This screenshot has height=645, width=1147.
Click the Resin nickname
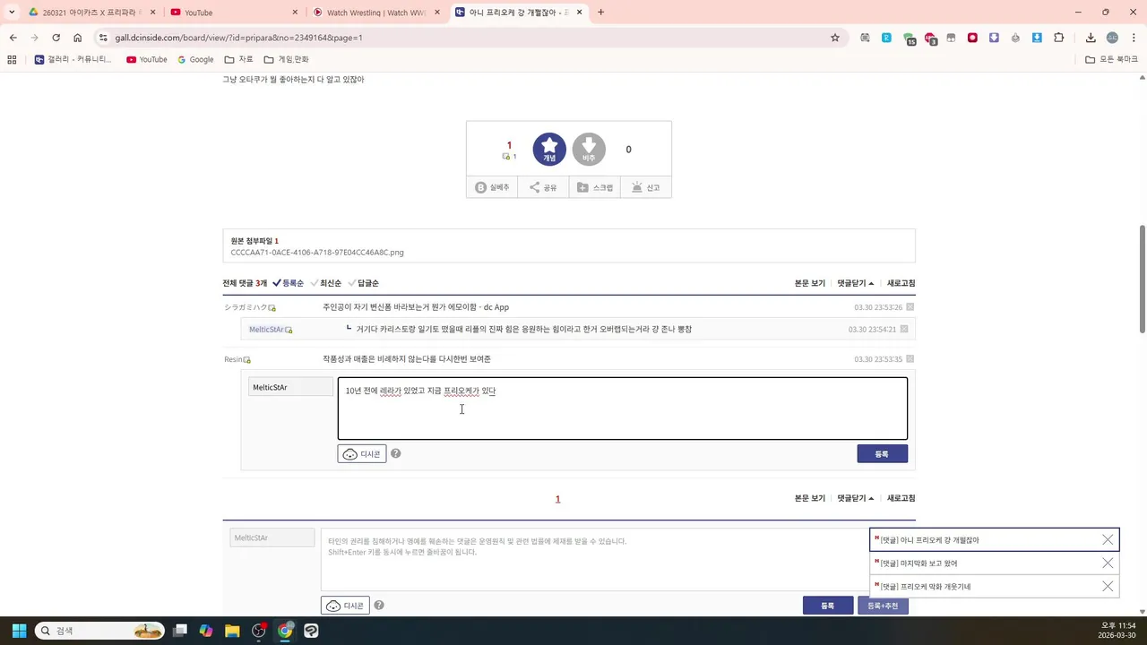coord(233,359)
